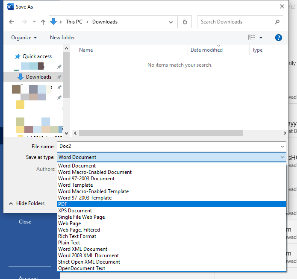
Task: Refresh the Downloads folder view
Action: tap(185, 22)
